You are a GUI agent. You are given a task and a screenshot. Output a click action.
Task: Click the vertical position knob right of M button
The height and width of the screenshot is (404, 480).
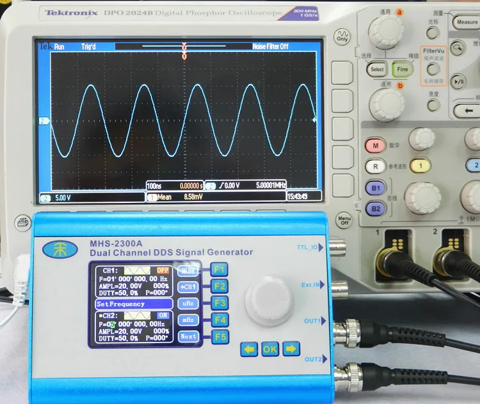coord(422,139)
